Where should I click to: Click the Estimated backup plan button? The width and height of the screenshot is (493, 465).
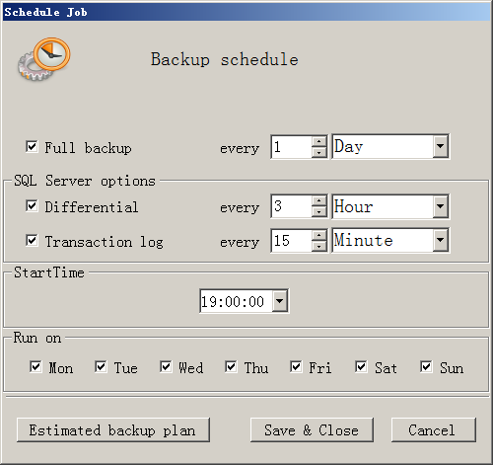coord(113,429)
